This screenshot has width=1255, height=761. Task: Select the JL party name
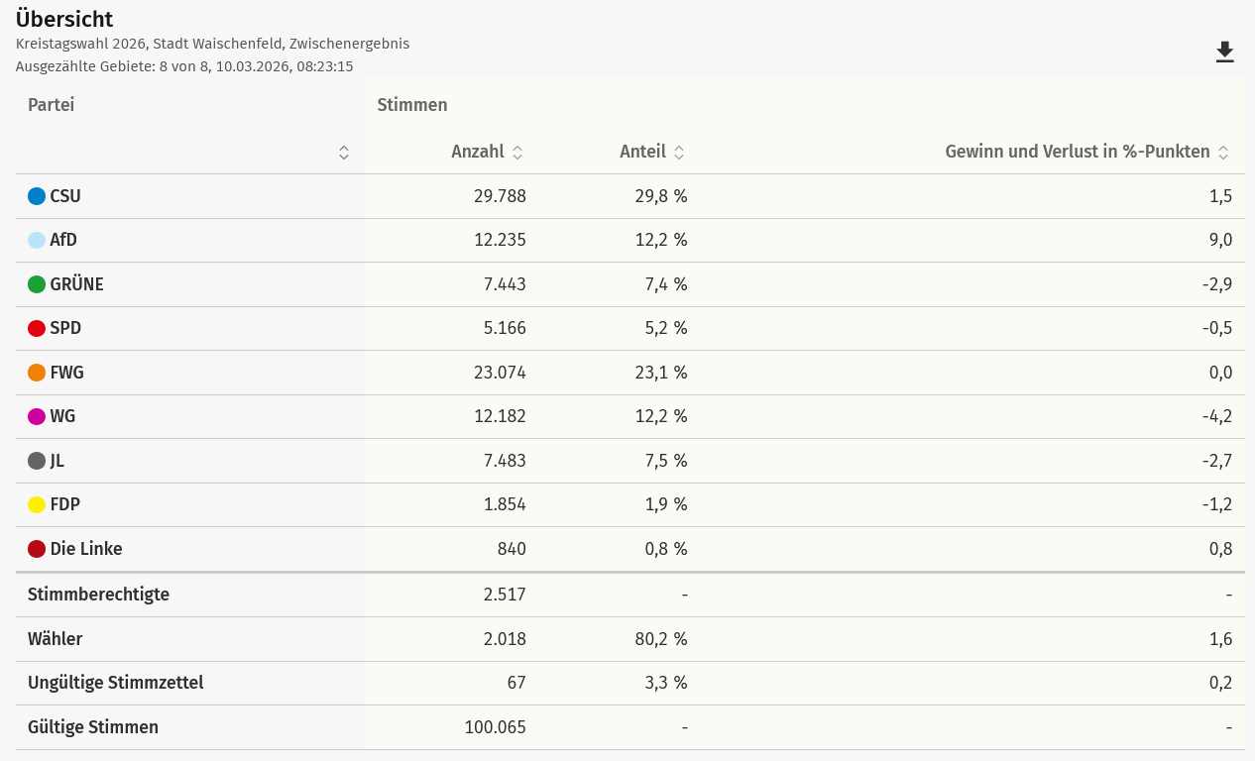pos(57,461)
